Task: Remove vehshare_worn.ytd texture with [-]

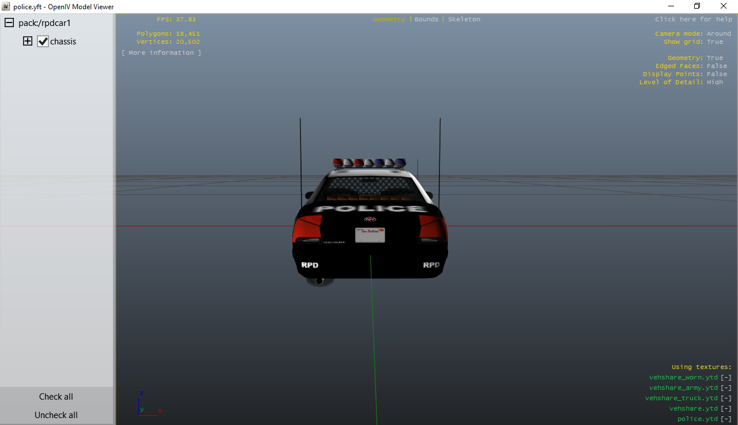Action: (726, 378)
